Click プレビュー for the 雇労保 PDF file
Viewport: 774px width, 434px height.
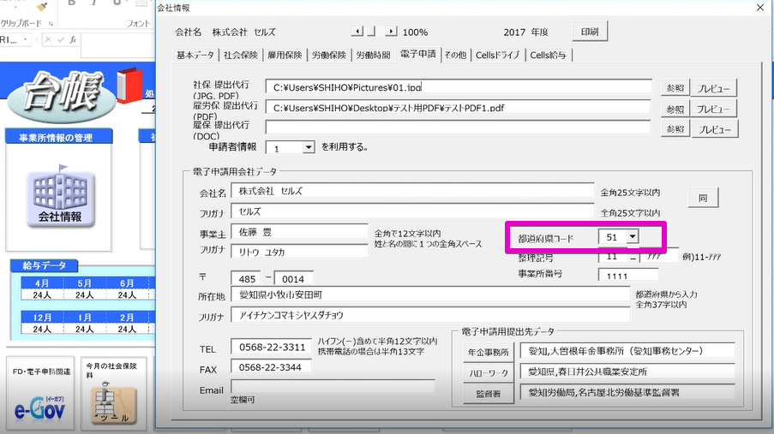tap(714, 109)
